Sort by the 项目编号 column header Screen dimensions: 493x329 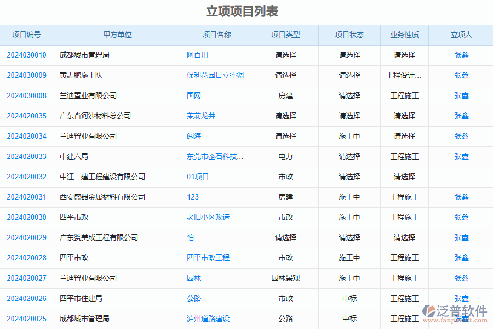[x=27, y=35]
